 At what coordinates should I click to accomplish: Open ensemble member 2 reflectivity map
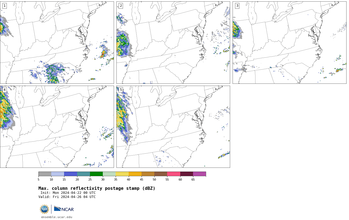[x=173, y=42]
